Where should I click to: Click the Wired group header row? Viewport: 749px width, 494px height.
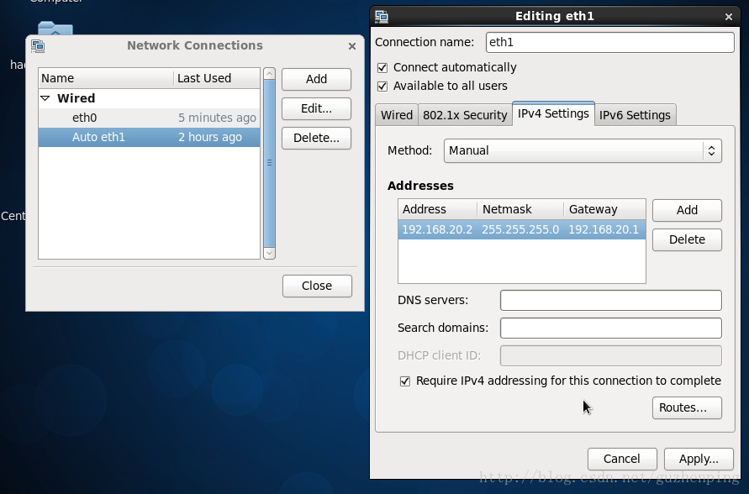[x=149, y=98]
